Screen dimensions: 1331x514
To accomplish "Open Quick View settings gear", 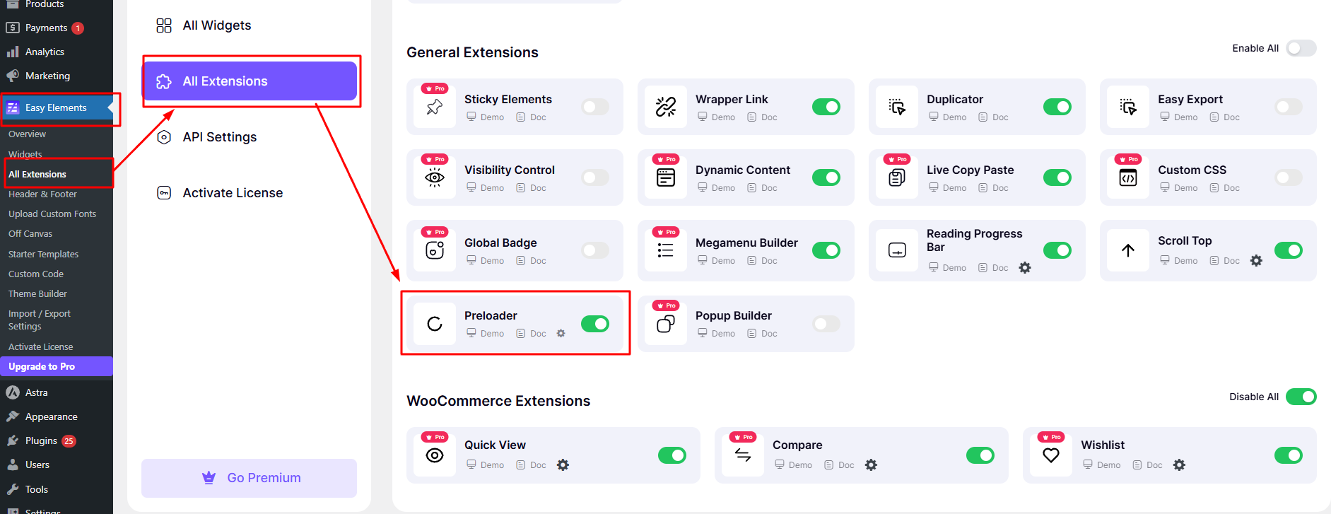I will coord(563,465).
